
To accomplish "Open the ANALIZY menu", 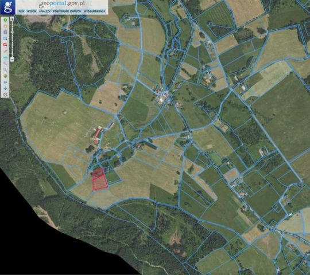I will tap(45, 11).
